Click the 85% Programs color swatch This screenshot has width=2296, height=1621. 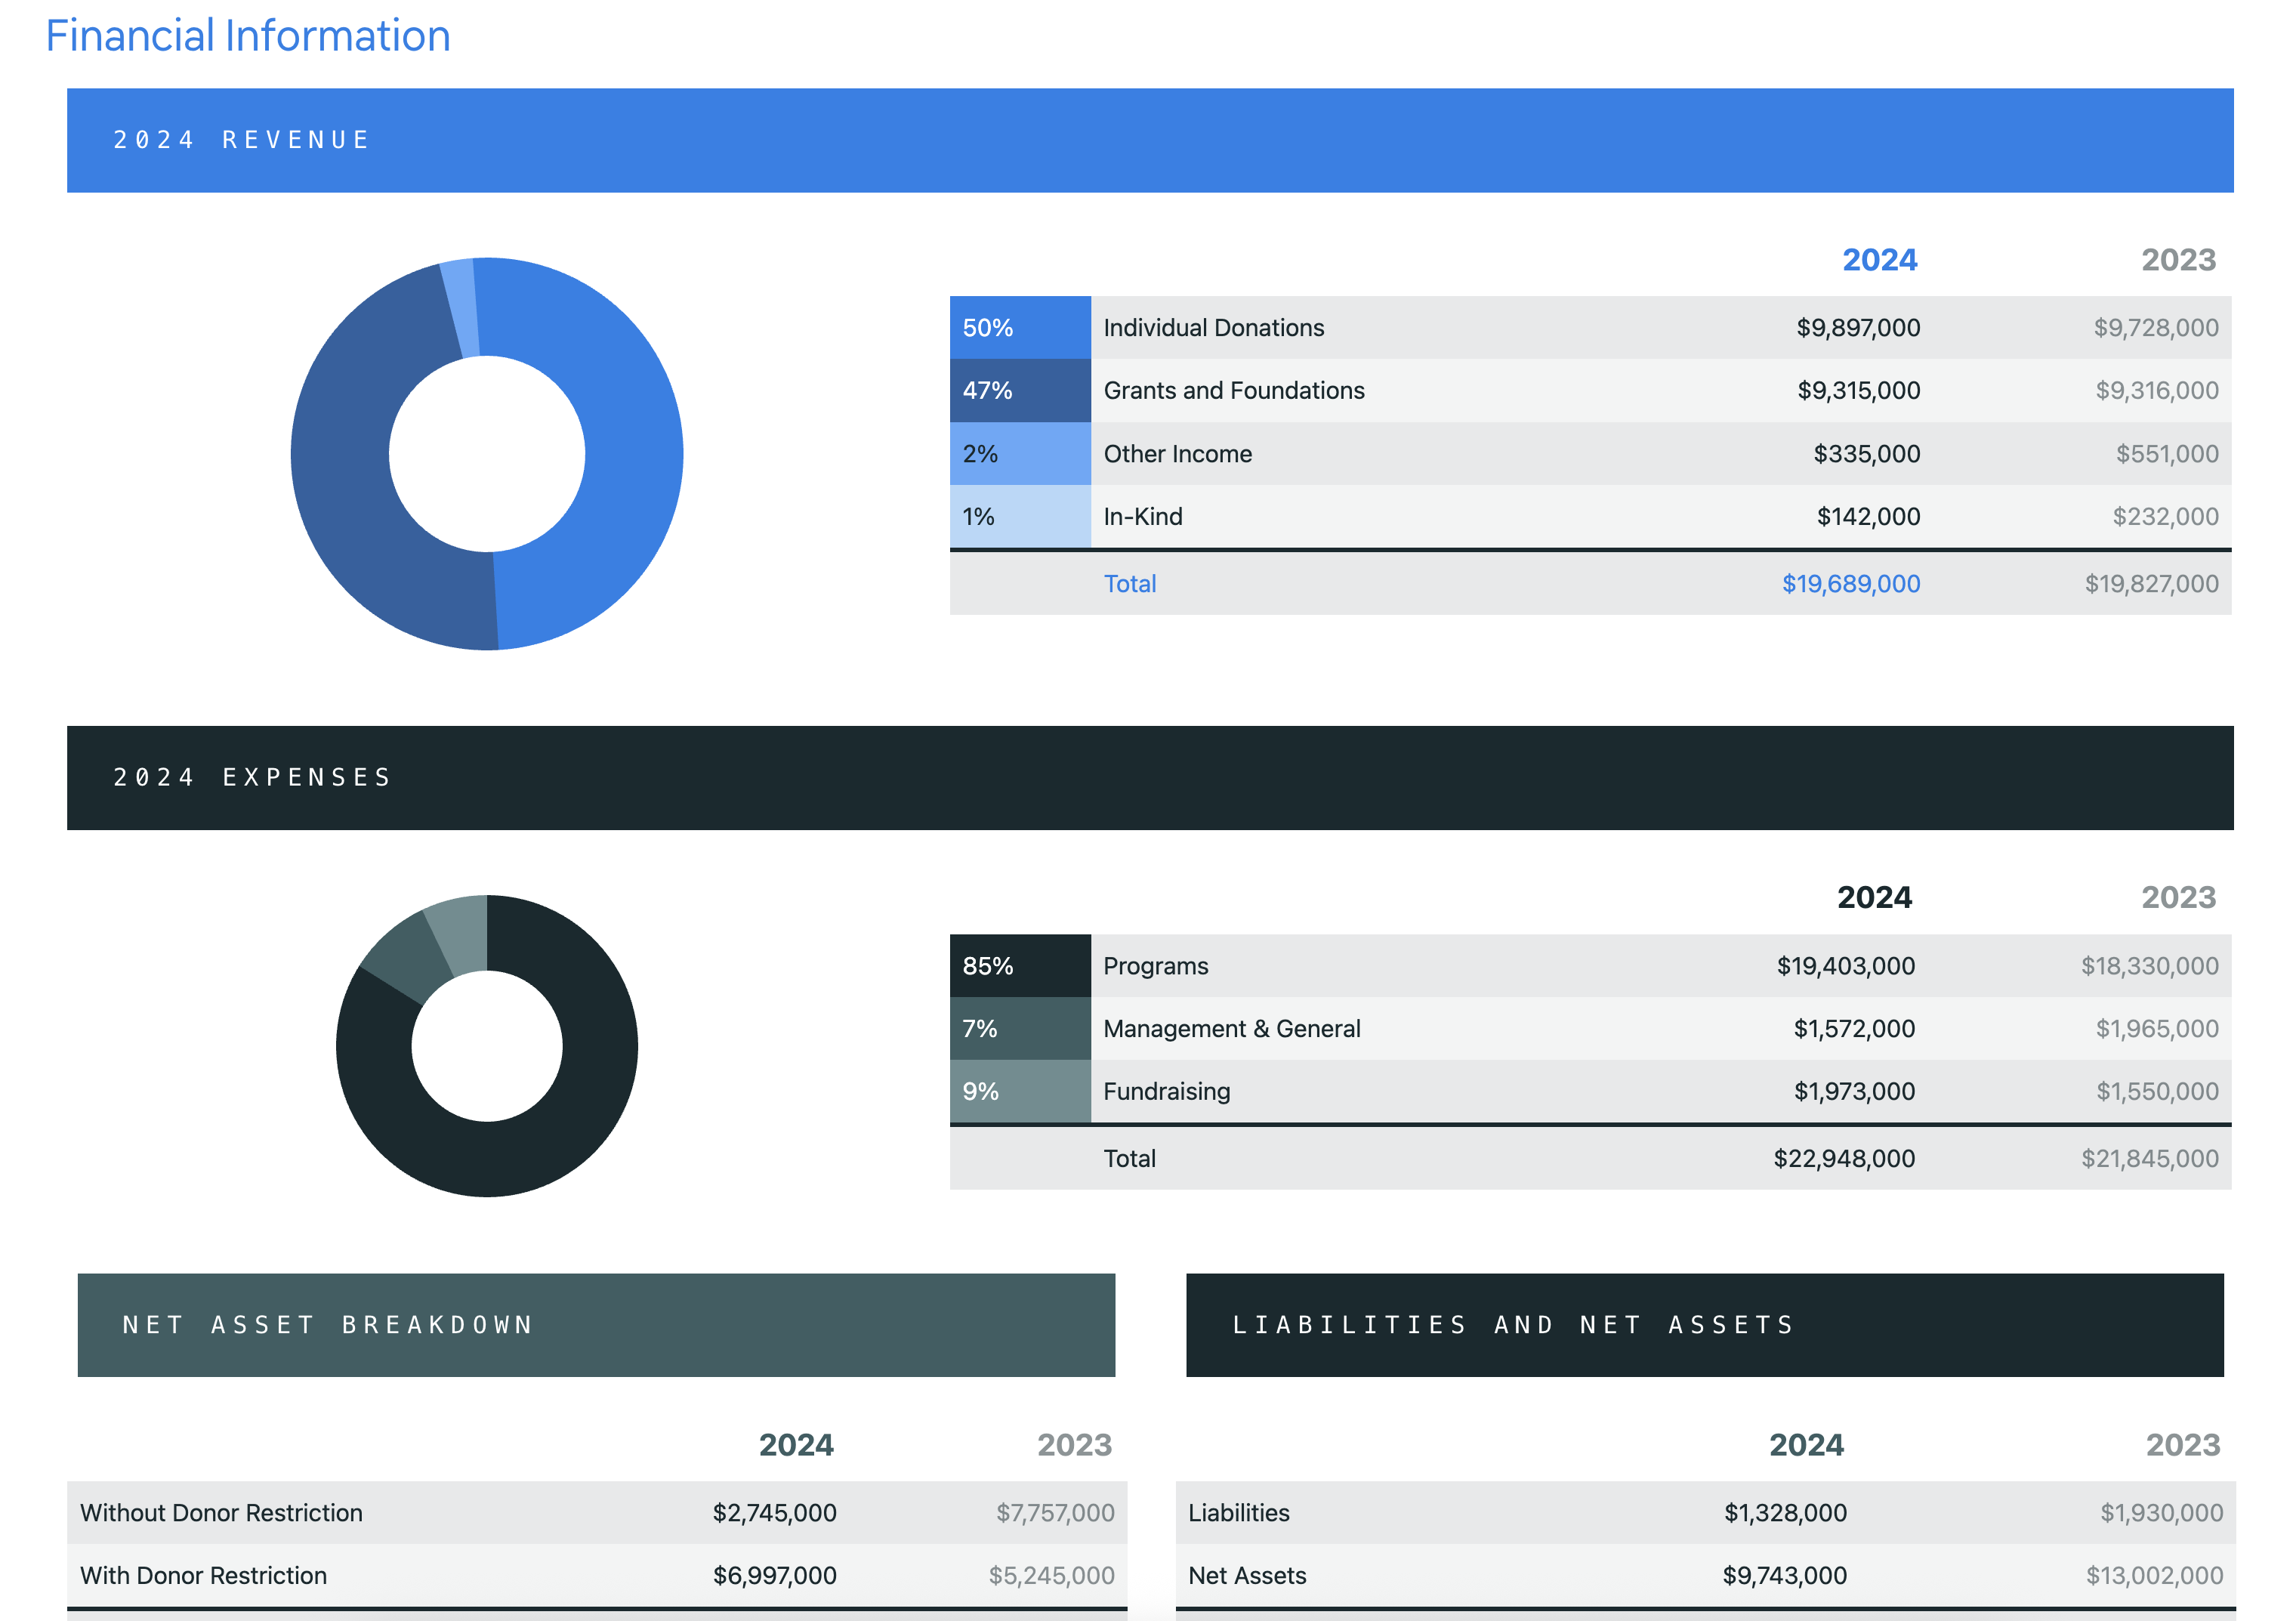(x=1019, y=966)
